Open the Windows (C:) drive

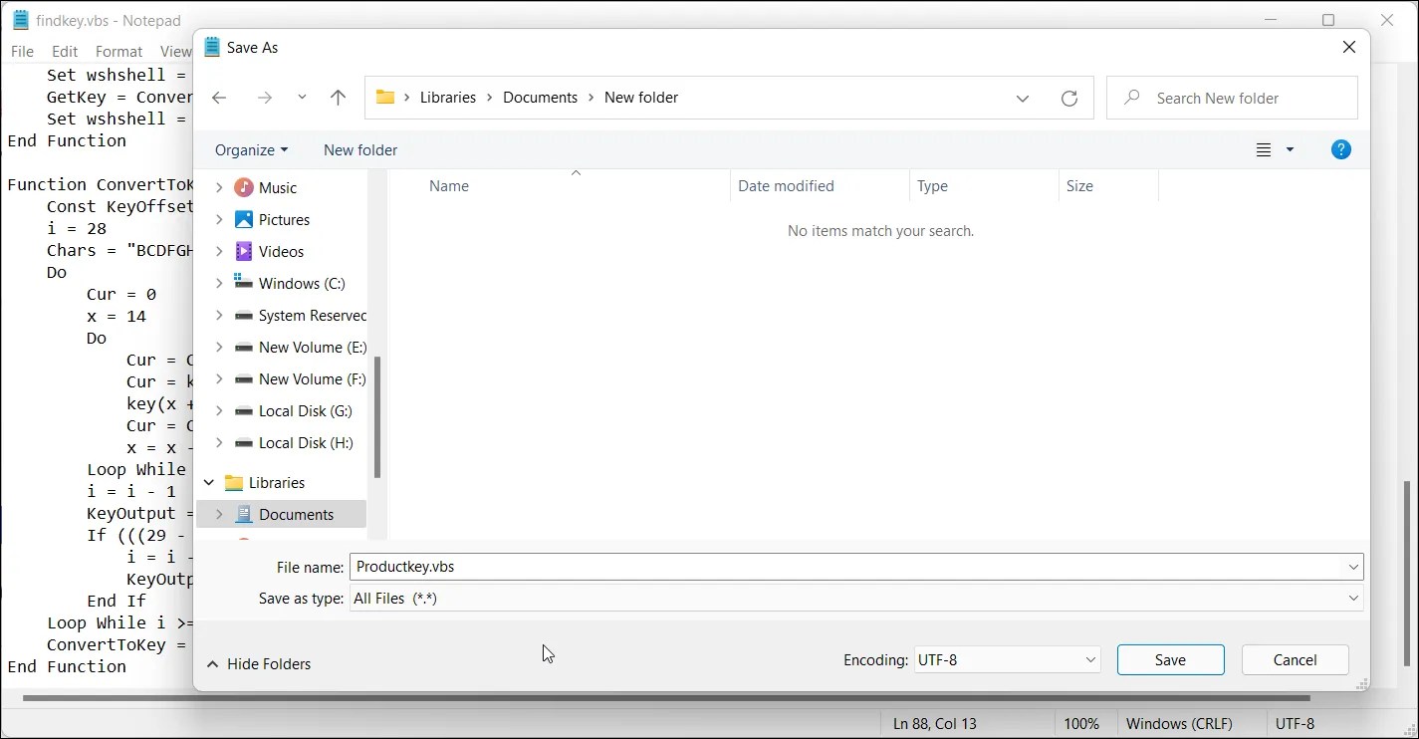tap(298, 283)
